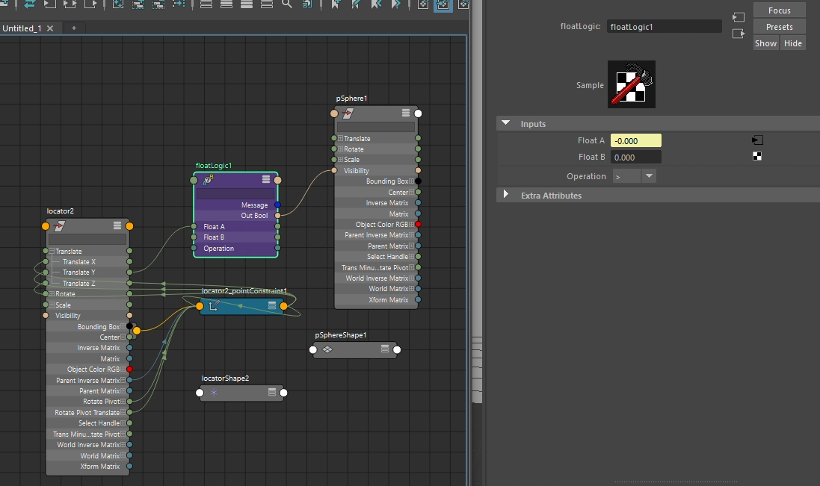820x486 pixels.
Task: Click the Edit Bookmarks pencil icon
Action: tap(356, 4)
